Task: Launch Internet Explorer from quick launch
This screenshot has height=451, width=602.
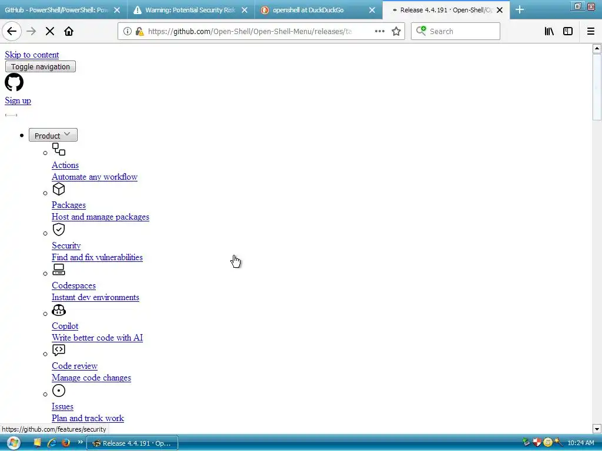Action: pyautogui.click(x=52, y=443)
